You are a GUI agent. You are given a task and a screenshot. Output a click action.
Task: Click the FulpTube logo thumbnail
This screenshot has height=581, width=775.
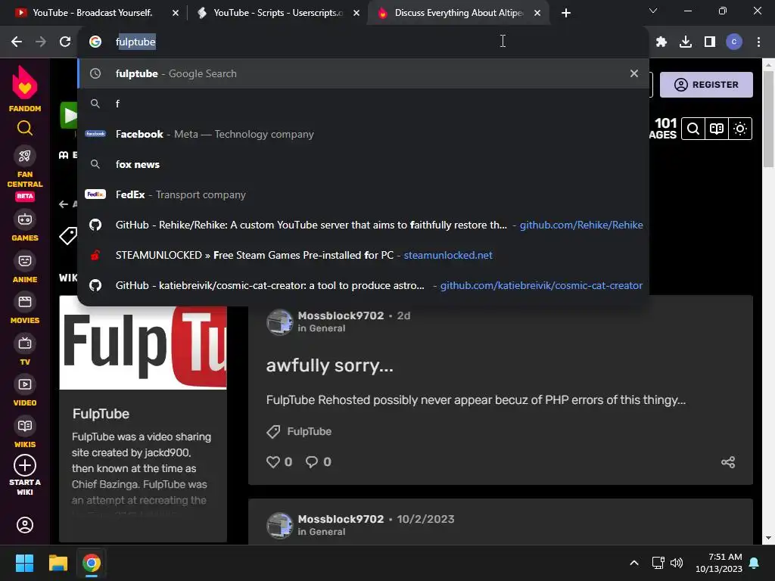tap(143, 347)
